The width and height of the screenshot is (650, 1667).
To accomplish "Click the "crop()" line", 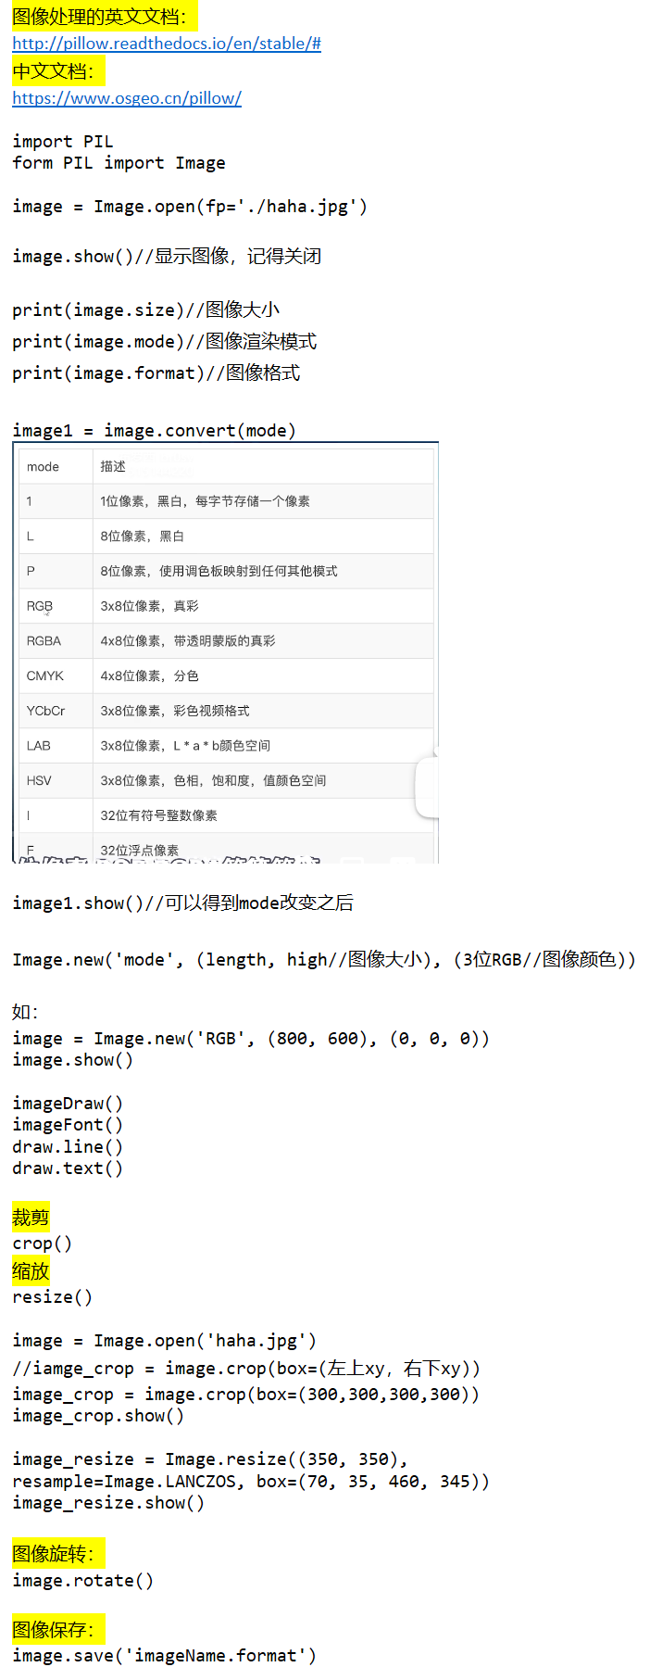I will pos(42,1244).
